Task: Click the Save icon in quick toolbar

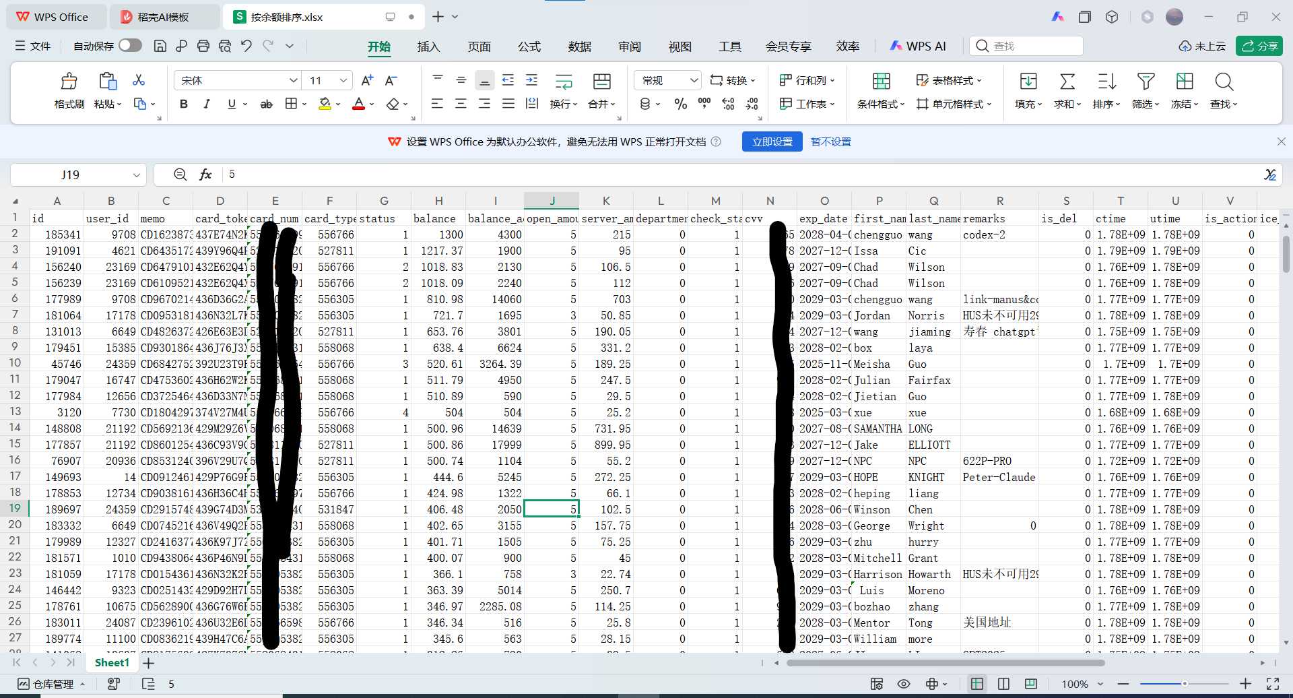Action: 160,46
